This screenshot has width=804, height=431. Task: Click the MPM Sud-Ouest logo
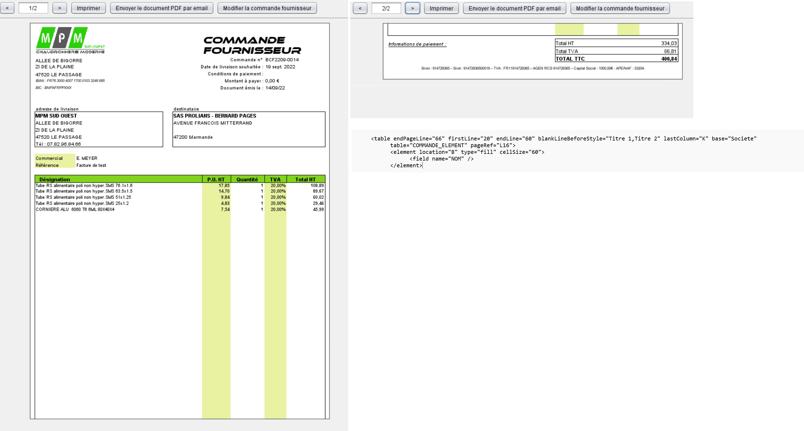click(70, 40)
